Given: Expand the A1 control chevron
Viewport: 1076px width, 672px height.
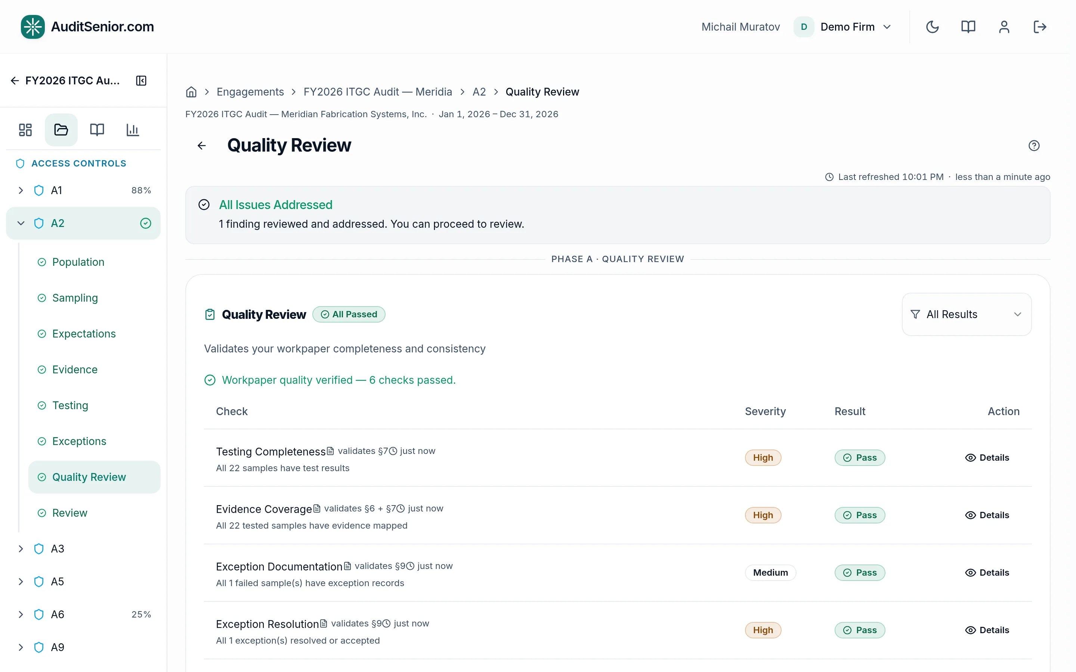Looking at the screenshot, I should (21, 190).
